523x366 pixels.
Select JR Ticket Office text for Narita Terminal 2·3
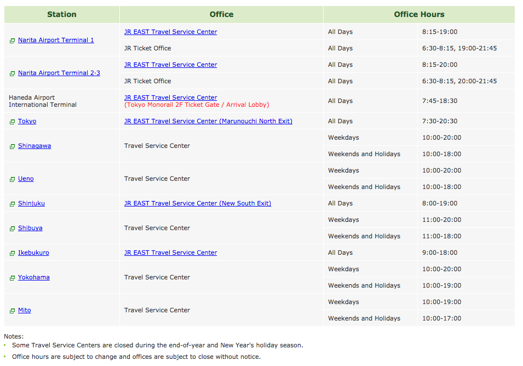(147, 81)
